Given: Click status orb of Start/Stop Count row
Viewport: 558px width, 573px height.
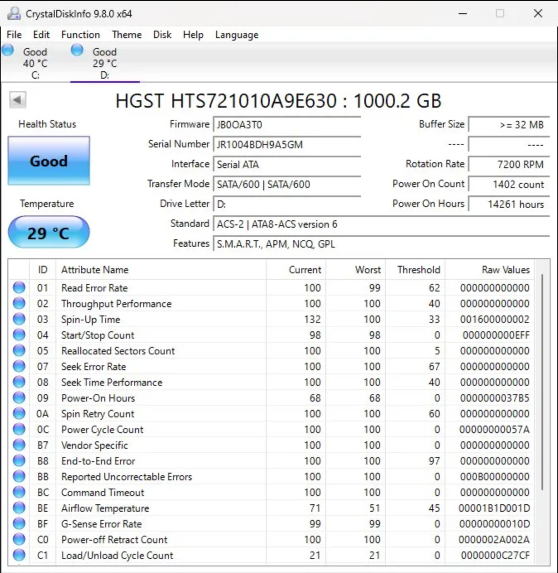Looking at the screenshot, I should [19, 335].
